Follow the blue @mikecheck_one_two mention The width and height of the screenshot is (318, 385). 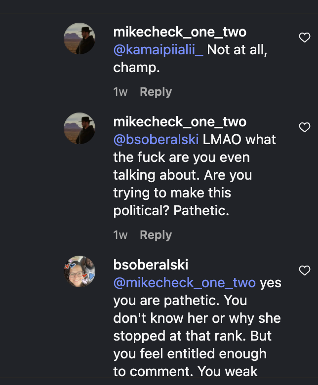(184, 283)
